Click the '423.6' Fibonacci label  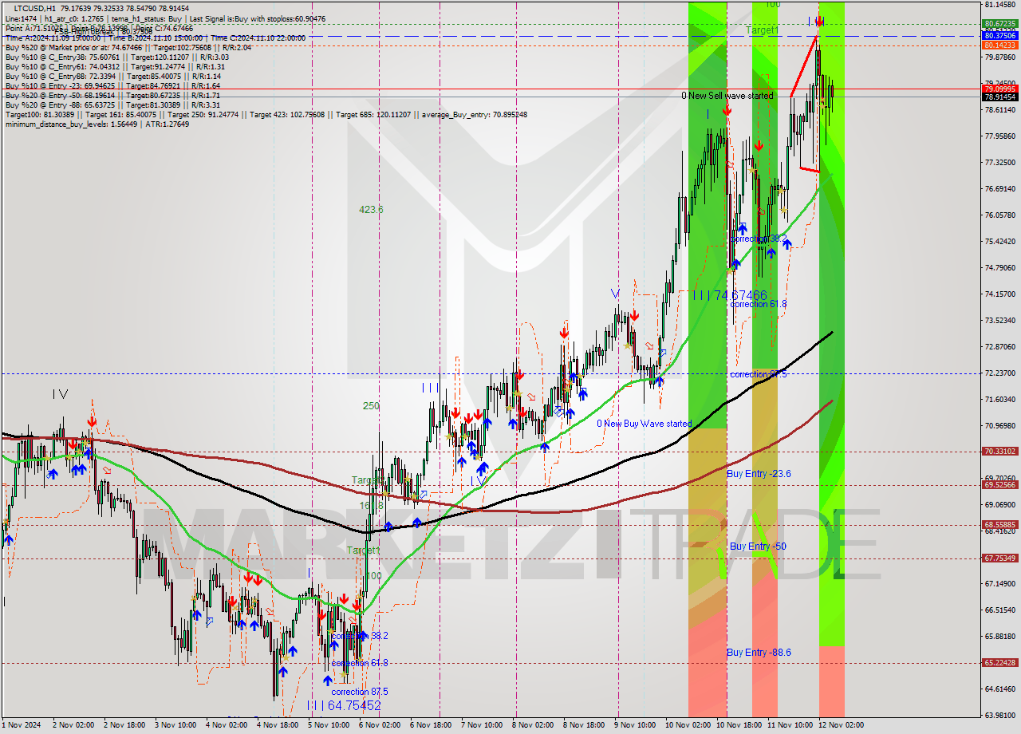[x=371, y=210]
